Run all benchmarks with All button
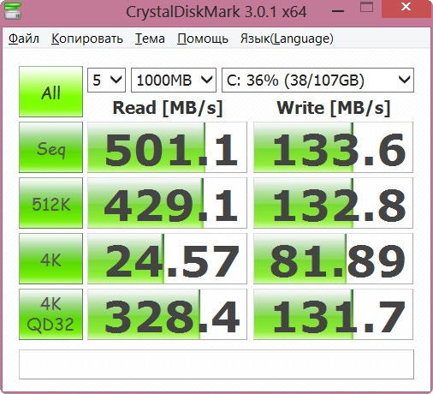 click(x=50, y=92)
